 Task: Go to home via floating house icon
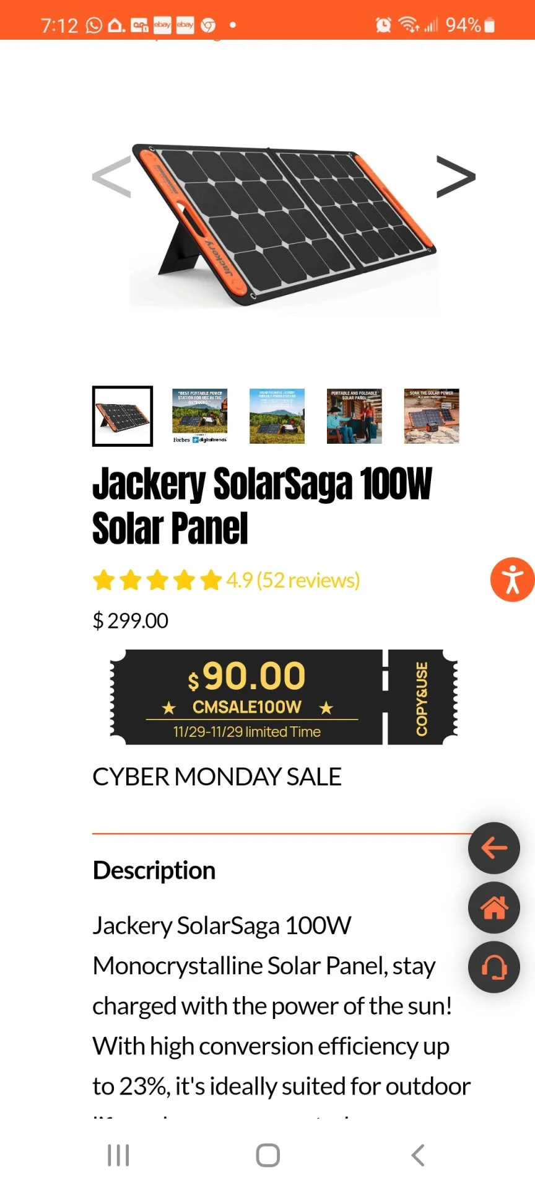click(494, 907)
